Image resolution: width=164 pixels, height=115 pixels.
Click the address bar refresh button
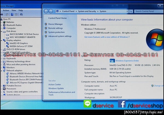click(x=131, y=11)
